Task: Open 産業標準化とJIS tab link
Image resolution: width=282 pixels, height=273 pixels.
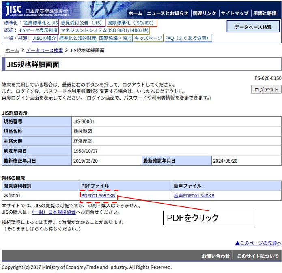Action: [41, 23]
